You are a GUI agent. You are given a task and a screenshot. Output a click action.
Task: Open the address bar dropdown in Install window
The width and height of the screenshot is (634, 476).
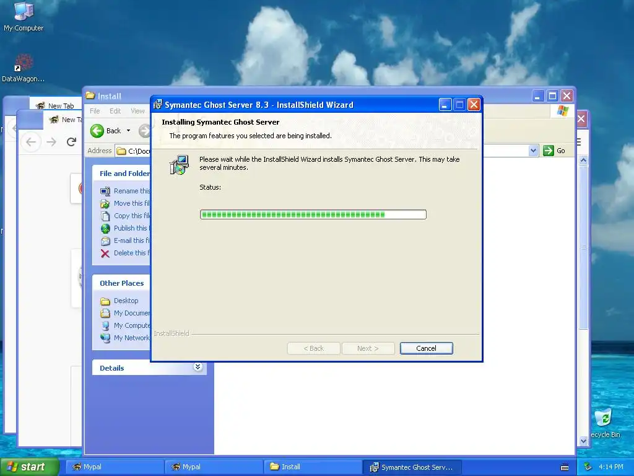coord(533,151)
